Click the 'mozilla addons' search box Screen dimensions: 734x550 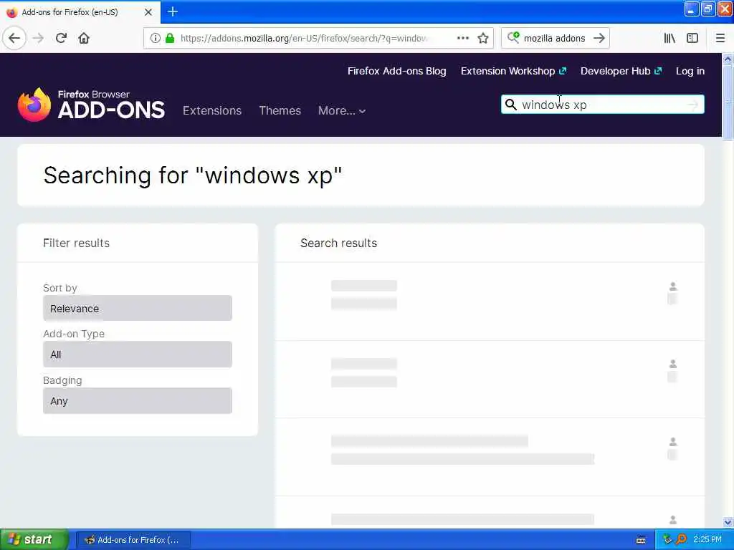click(x=555, y=38)
